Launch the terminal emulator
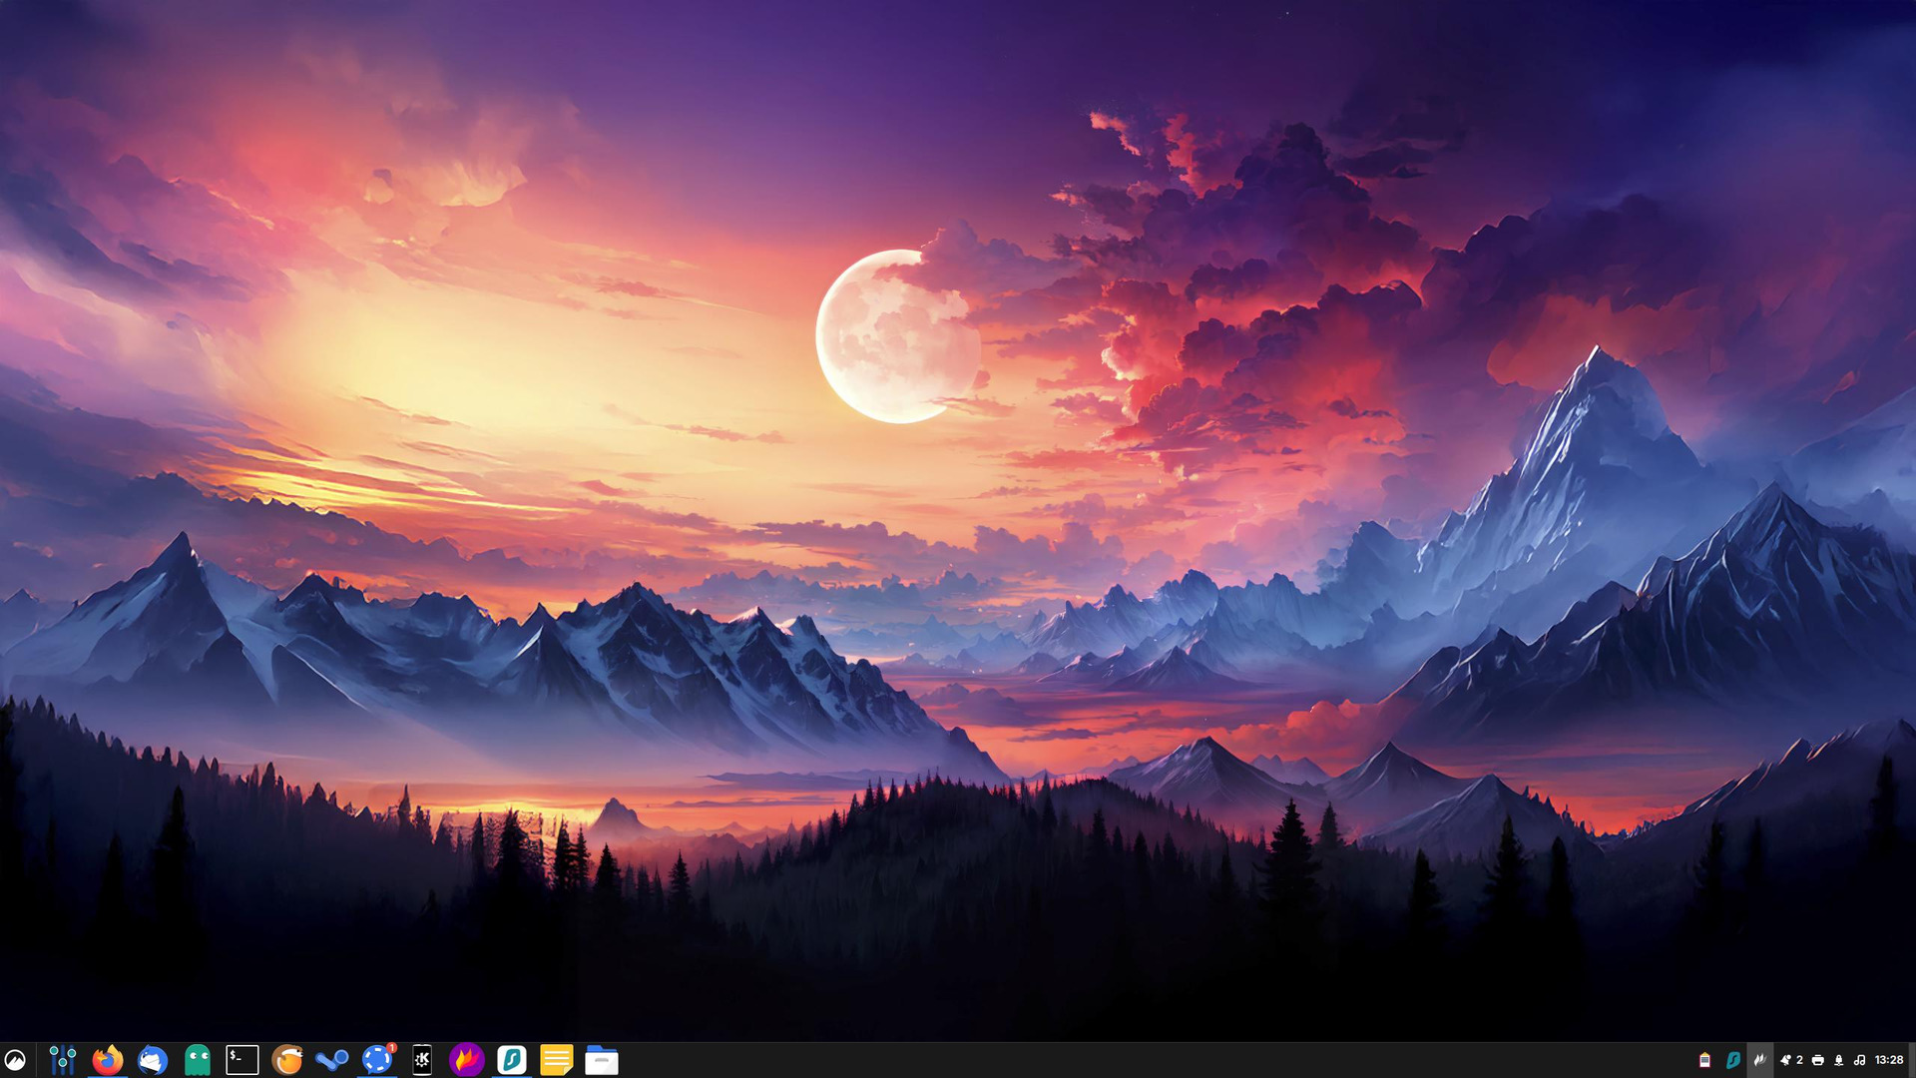The width and height of the screenshot is (1916, 1078). pos(242,1059)
